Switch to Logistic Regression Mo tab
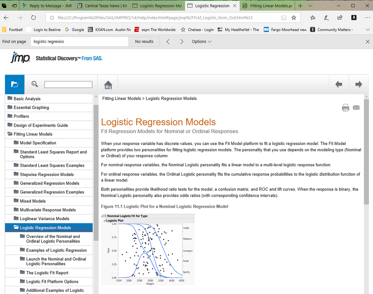This screenshot has width=373, height=294. click(x=157, y=6)
